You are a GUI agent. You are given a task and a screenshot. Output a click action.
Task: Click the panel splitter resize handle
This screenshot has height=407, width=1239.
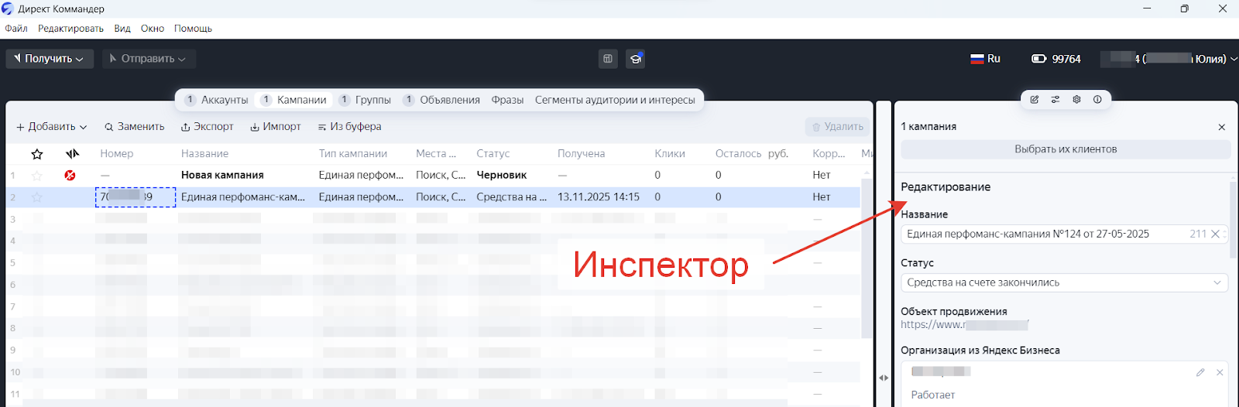(x=884, y=378)
